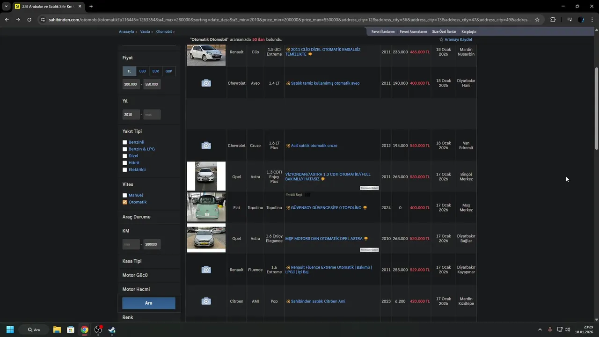Check the Benzinli fuel type
Viewport: 599px width, 337px height.
[125, 142]
